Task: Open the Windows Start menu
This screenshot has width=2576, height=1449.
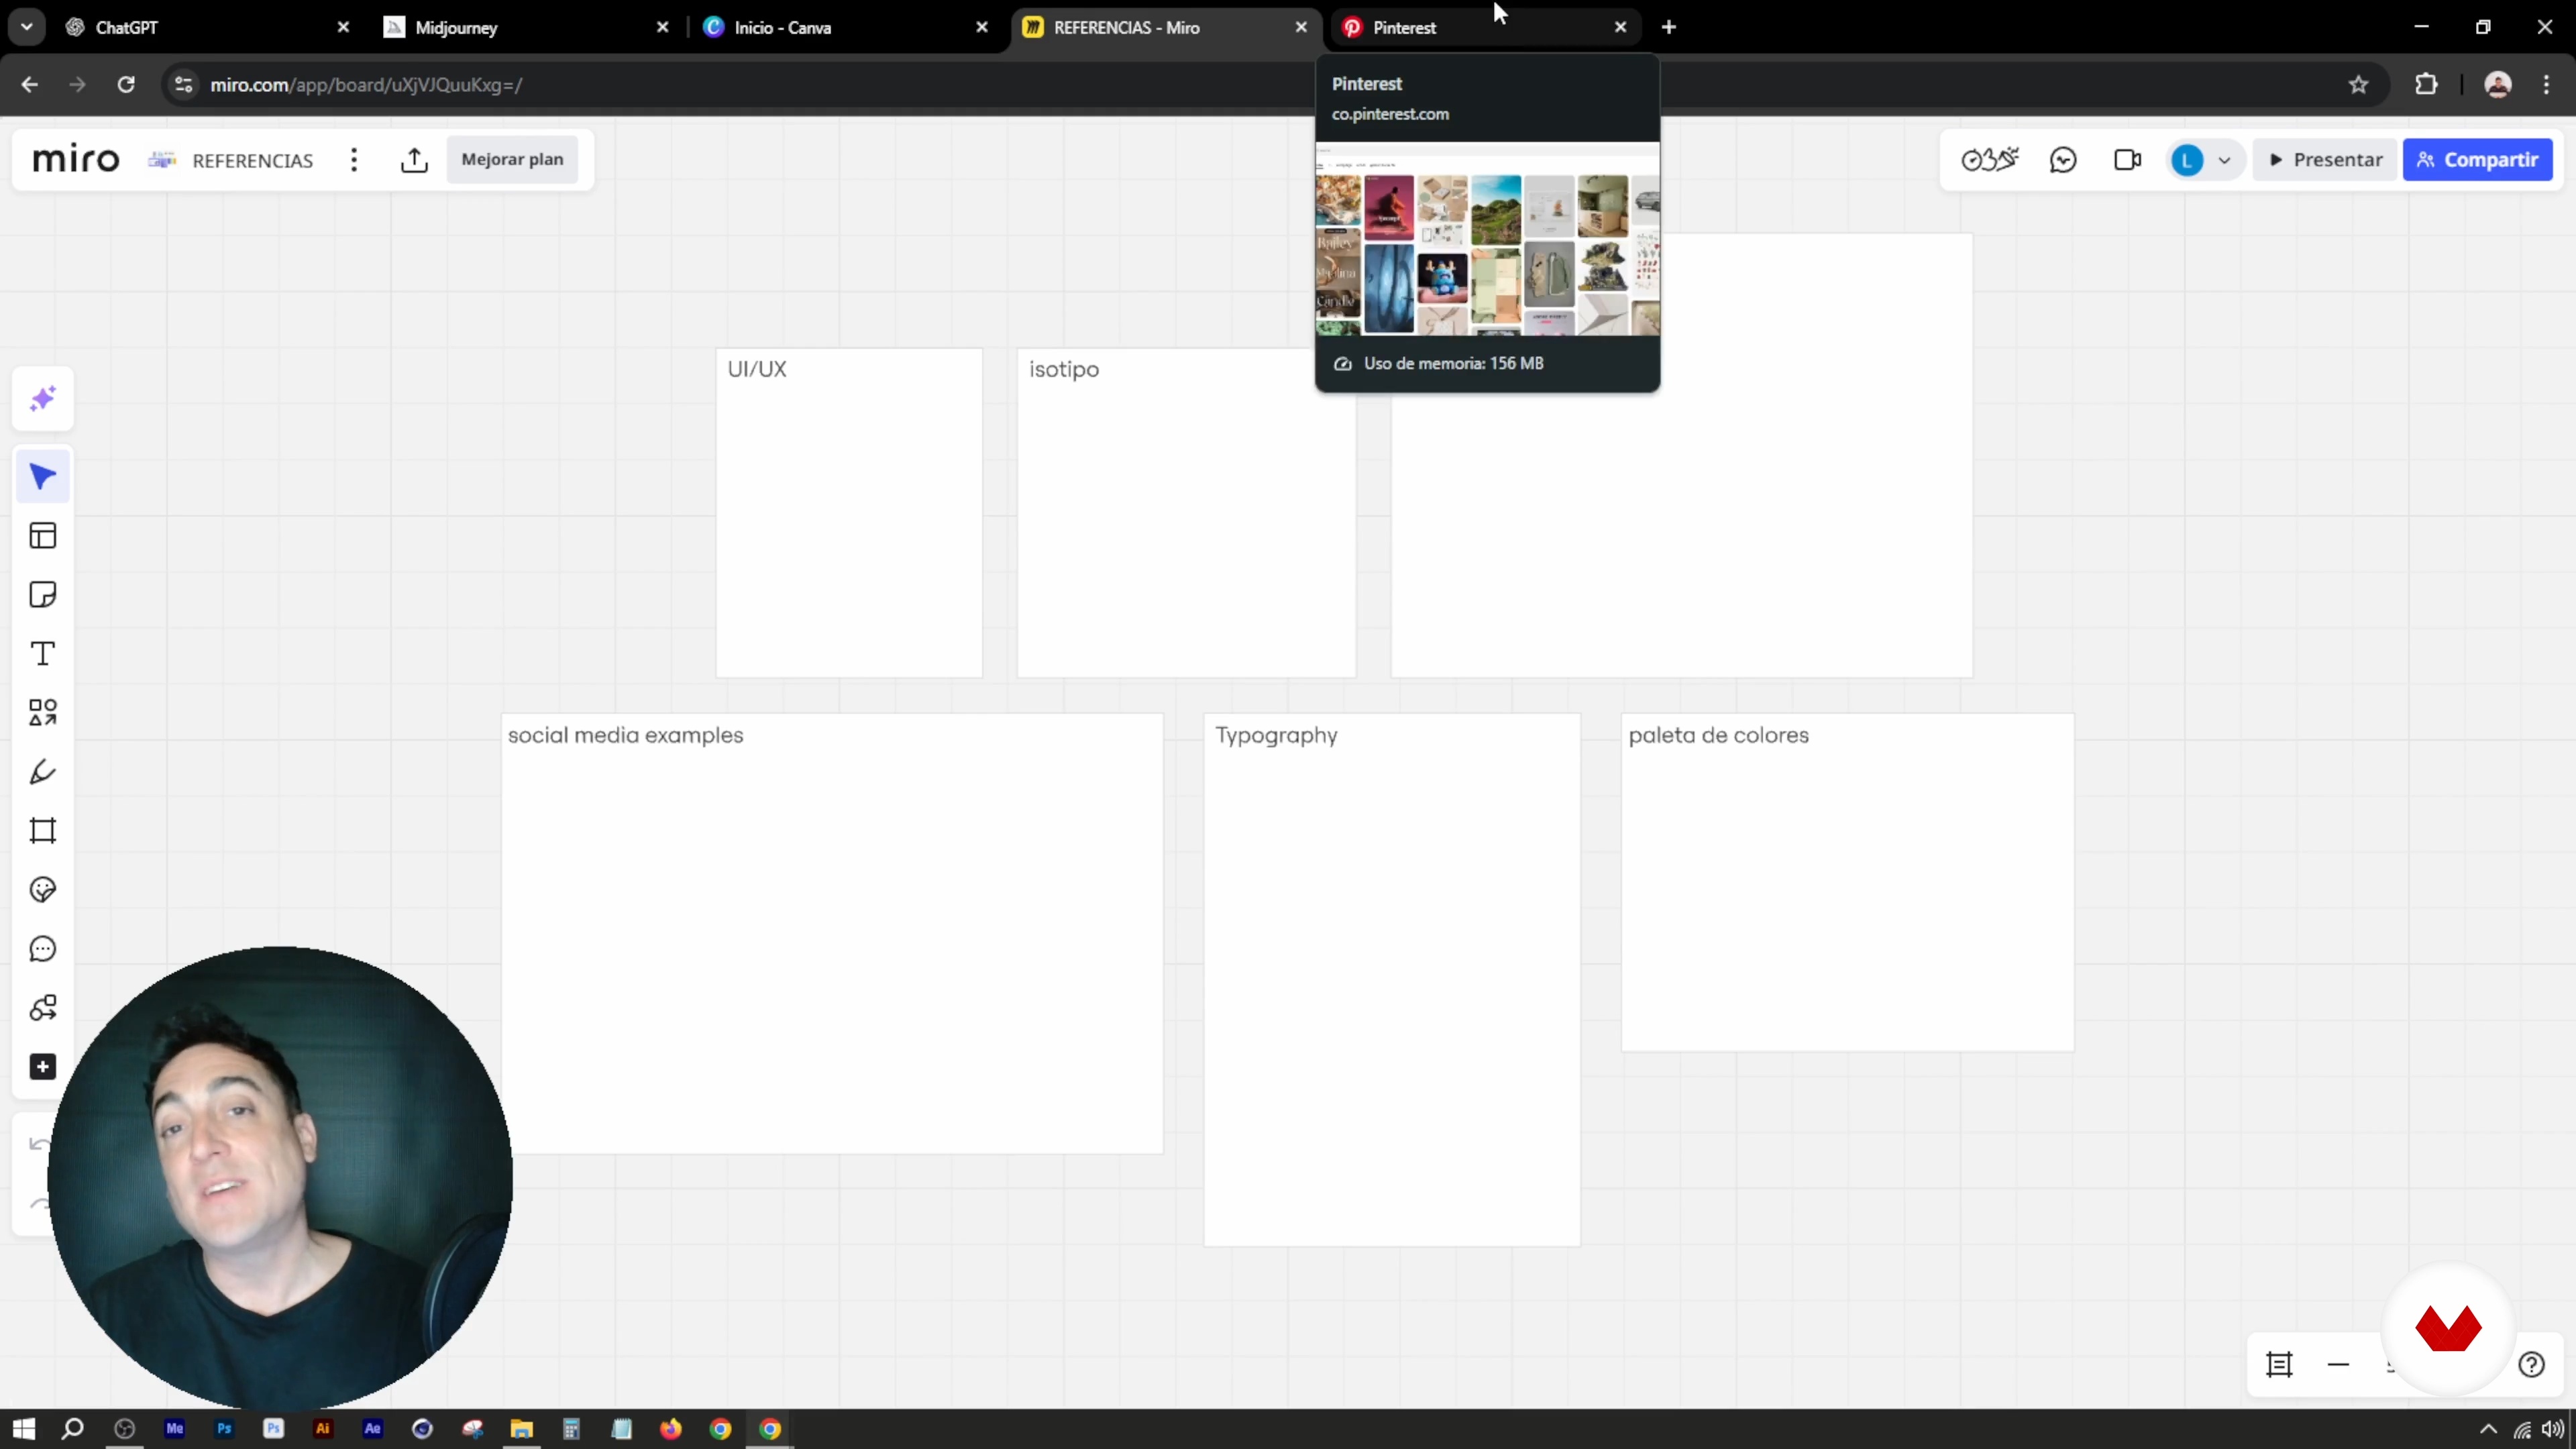Action: click(x=24, y=1429)
